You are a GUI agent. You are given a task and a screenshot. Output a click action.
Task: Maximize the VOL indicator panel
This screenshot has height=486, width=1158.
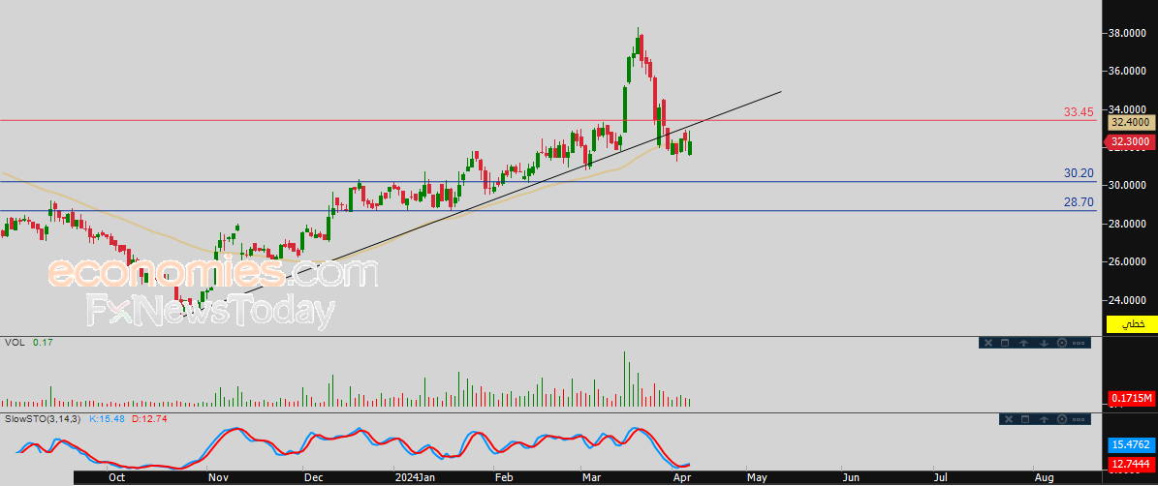point(1005,343)
